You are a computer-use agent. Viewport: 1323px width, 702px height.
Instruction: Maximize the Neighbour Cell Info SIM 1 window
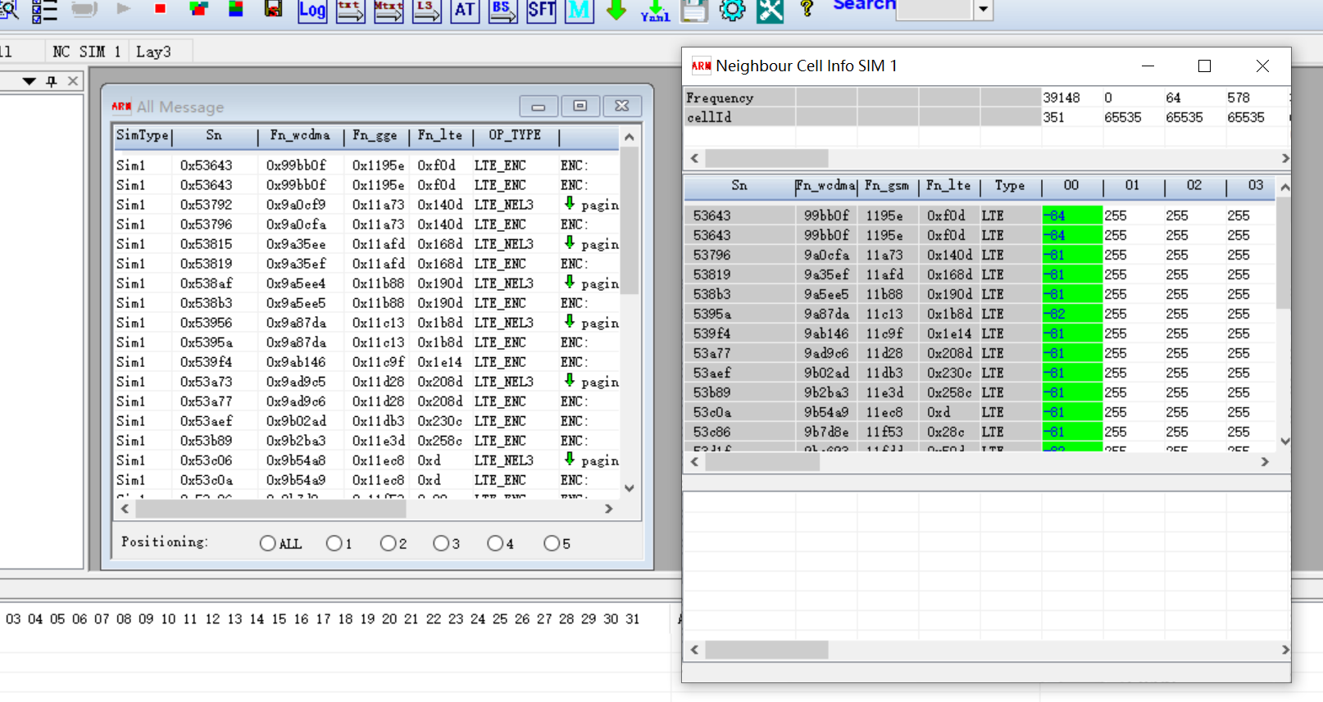1204,66
